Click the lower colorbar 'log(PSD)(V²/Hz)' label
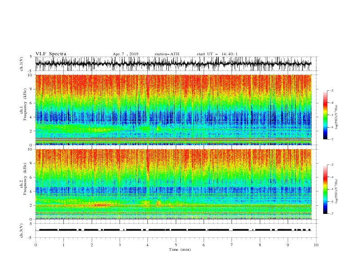The image size is (356, 275). 337,191
